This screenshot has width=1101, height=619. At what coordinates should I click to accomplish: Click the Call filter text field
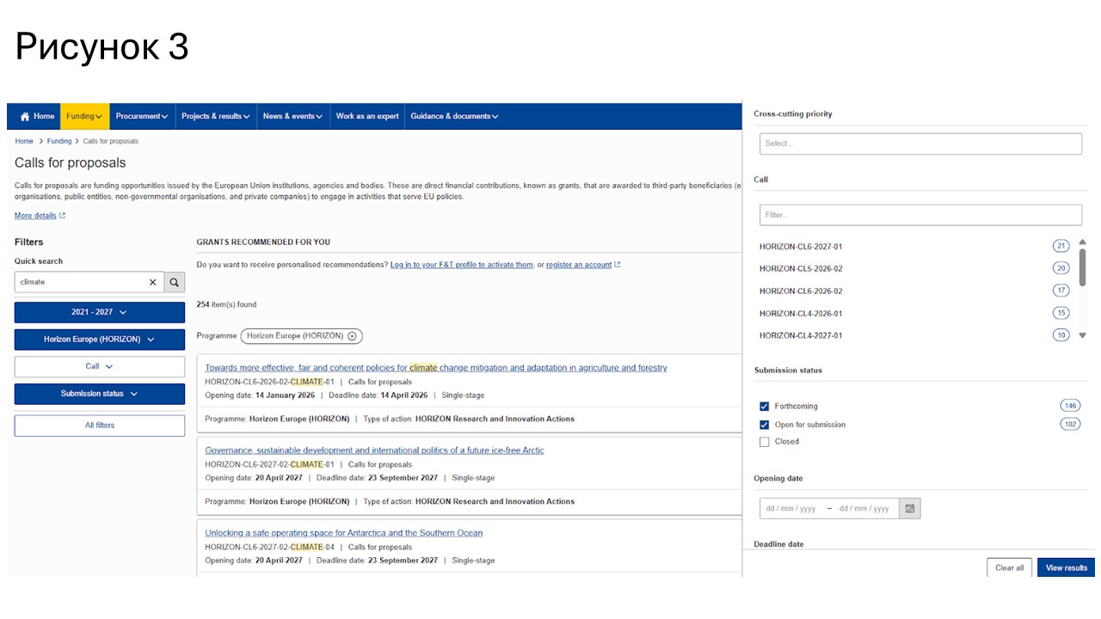920,215
